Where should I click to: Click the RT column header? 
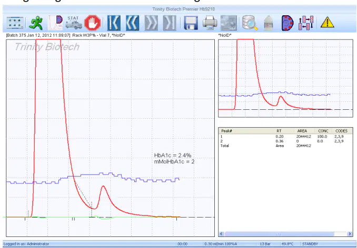click(279, 131)
